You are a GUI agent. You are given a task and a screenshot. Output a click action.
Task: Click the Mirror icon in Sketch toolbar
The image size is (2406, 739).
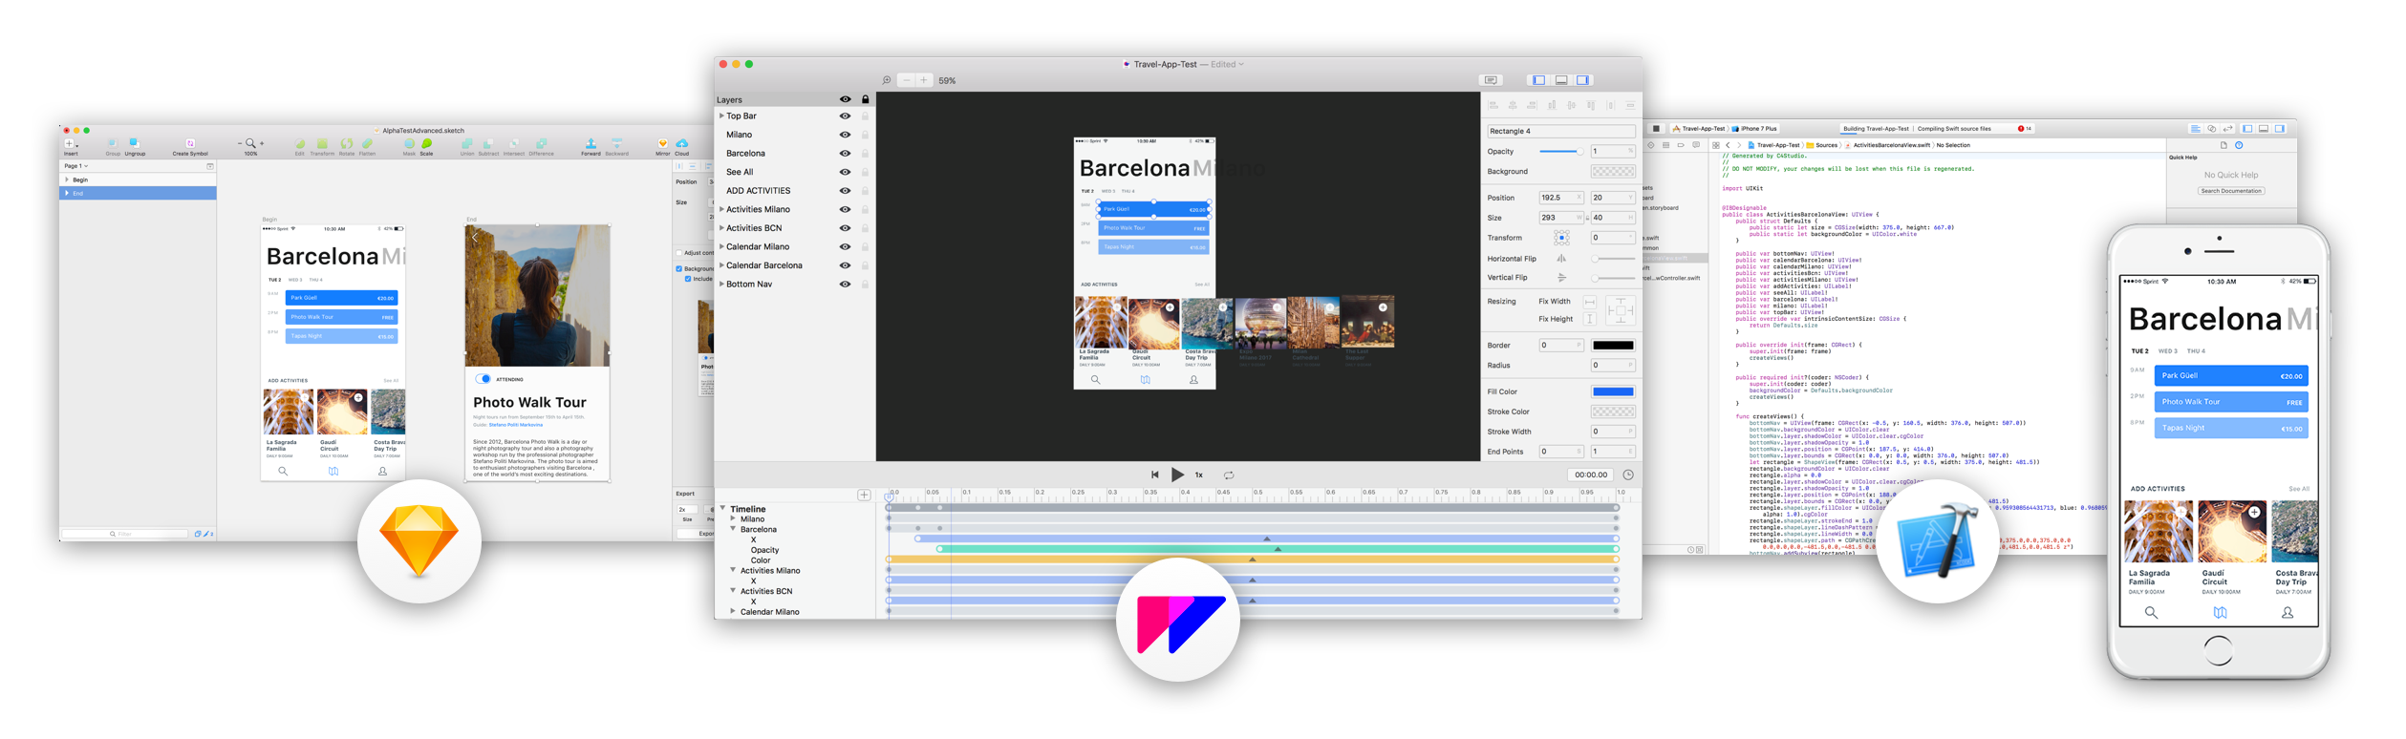click(662, 144)
